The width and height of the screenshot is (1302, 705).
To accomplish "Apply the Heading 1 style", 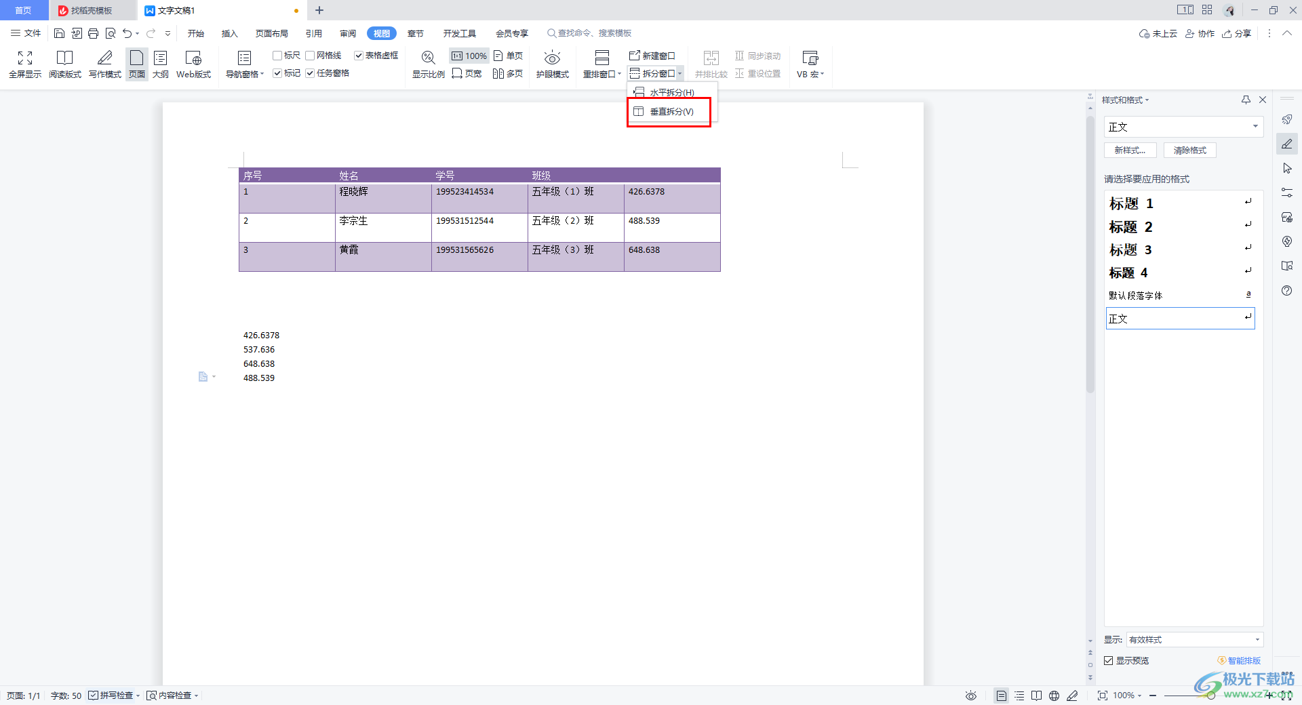I will [x=1181, y=203].
